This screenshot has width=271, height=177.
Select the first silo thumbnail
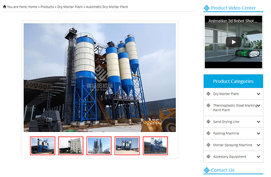coord(43,146)
